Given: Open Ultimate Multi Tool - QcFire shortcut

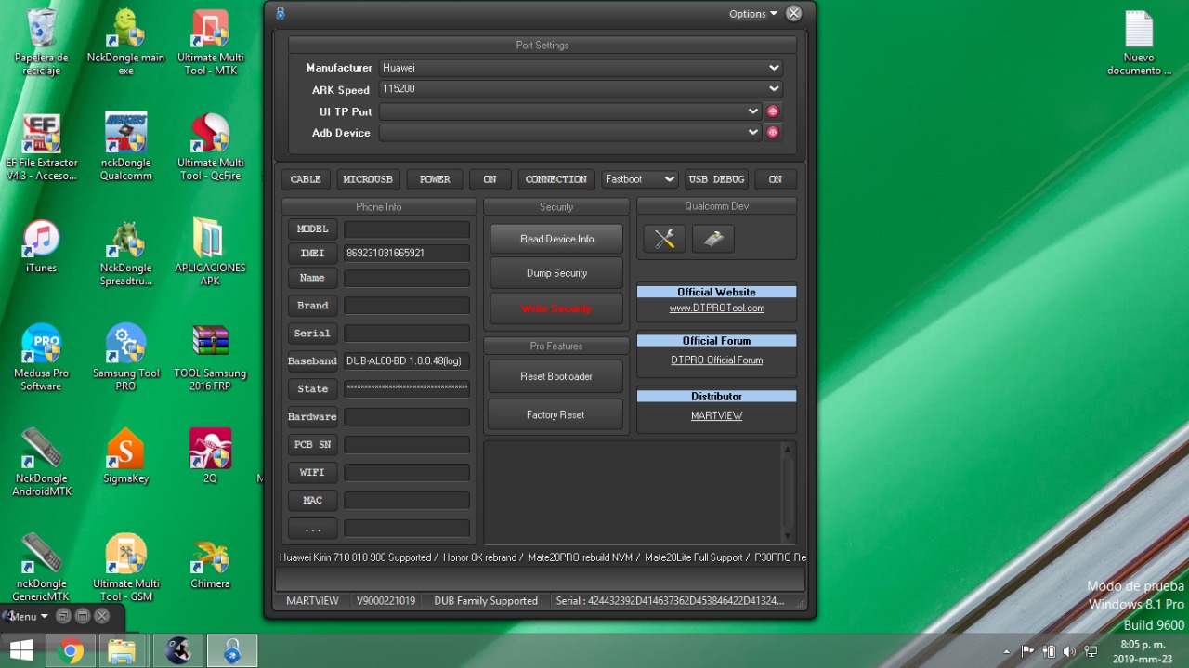Looking at the screenshot, I should pyautogui.click(x=210, y=147).
